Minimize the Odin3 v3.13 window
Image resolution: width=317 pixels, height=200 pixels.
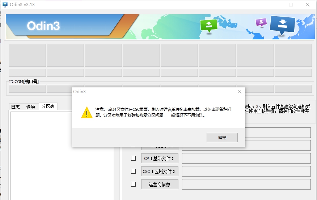275,5
